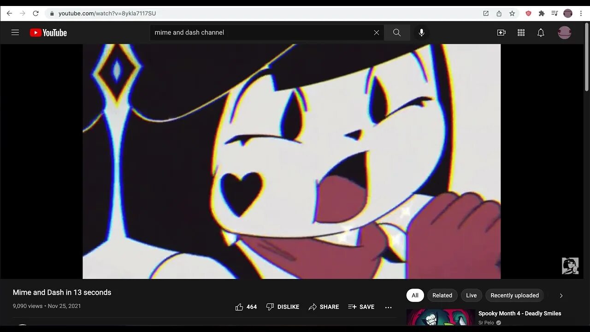This screenshot has width=590, height=332.
Task: Go to YouTube home via logo
Action: (48, 32)
